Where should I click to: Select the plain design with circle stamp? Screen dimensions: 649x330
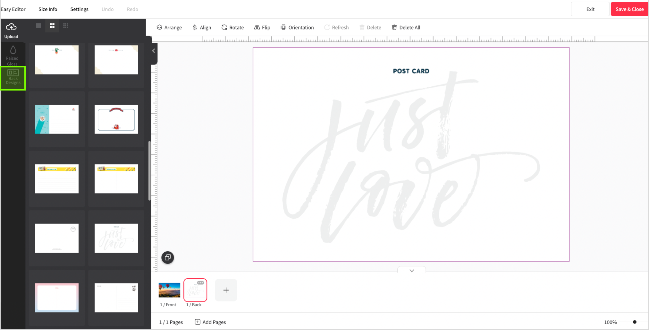tap(57, 238)
